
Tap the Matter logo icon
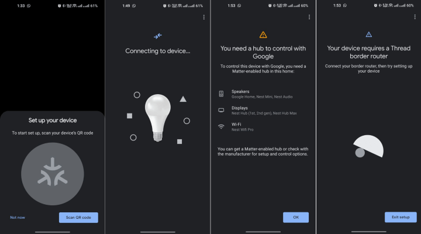(53, 174)
